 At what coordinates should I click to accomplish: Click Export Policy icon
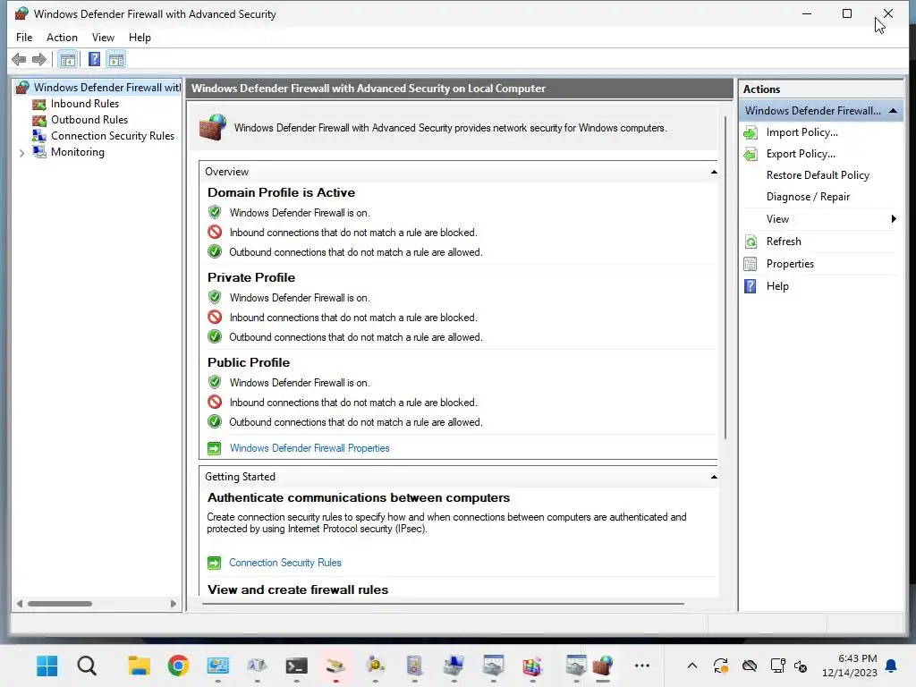pyautogui.click(x=751, y=155)
